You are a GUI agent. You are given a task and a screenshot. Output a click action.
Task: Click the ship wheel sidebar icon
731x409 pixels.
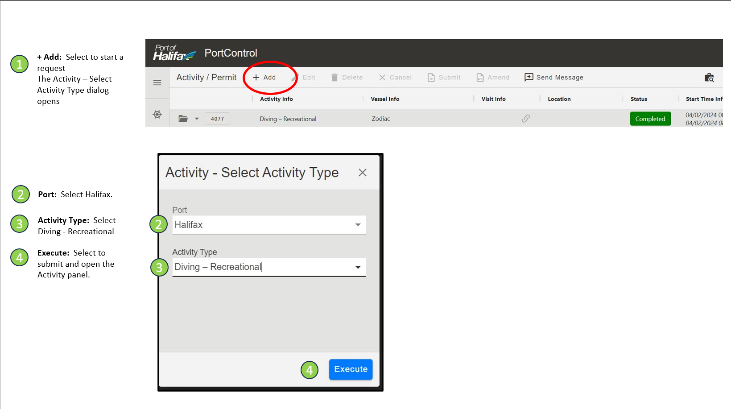click(x=157, y=115)
